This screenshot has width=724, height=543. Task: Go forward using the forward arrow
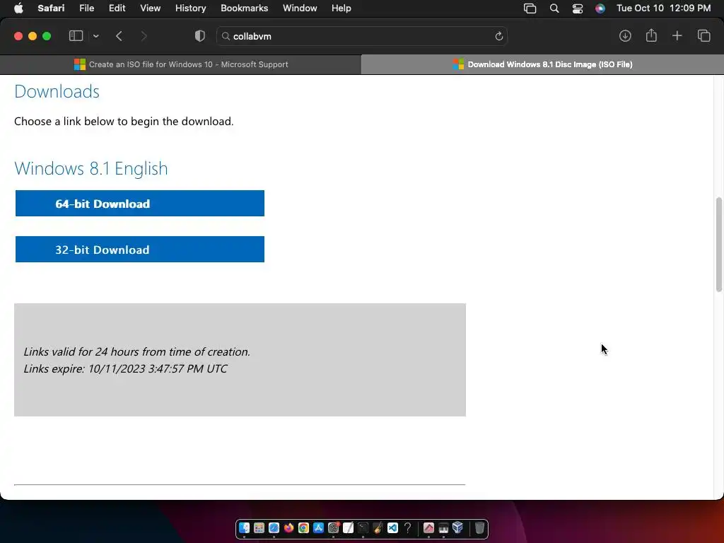pyautogui.click(x=144, y=36)
